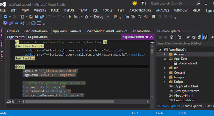
Task: Click the Save All icon in toolbar
Action: point(42,17)
